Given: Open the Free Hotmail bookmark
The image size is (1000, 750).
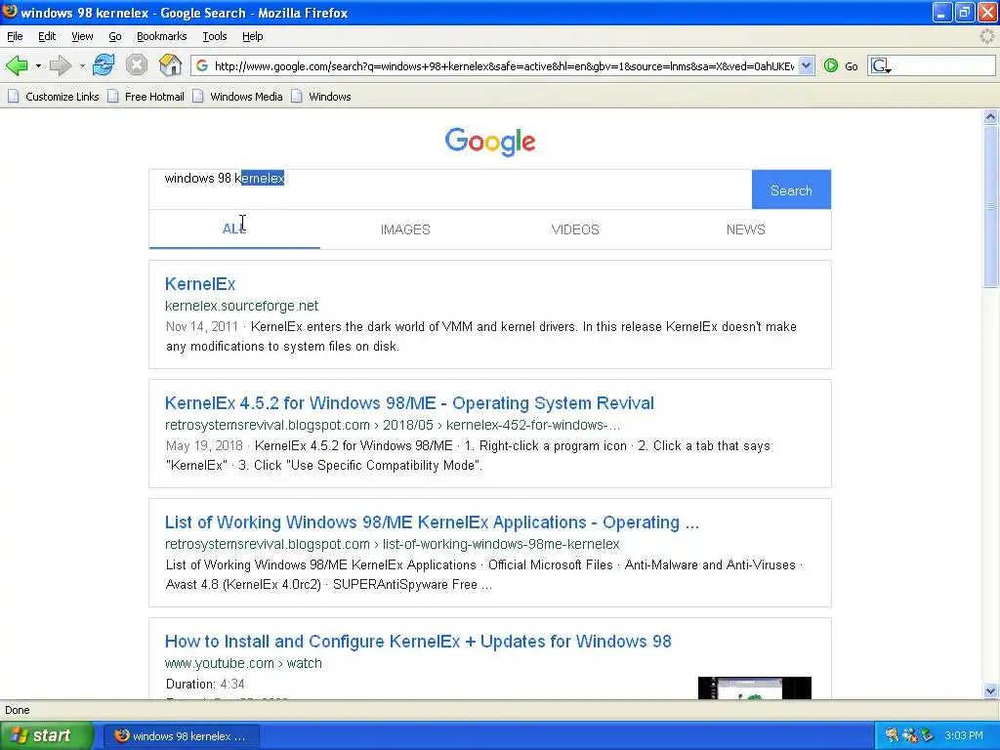Looking at the screenshot, I should coord(146,97).
